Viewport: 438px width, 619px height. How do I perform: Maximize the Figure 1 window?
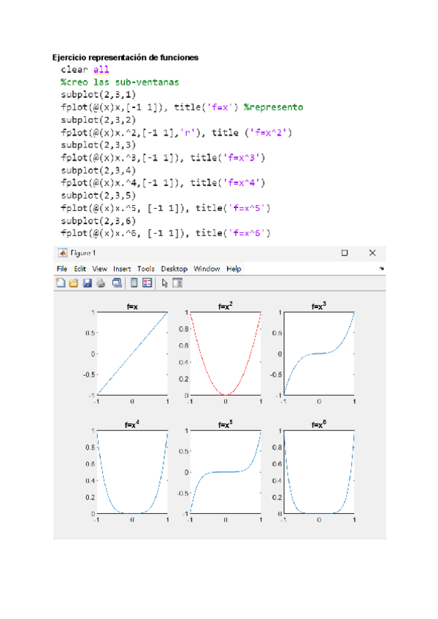click(x=345, y=253)
